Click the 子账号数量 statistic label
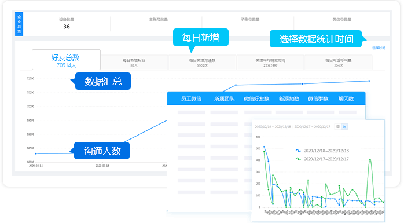Viewport: 404px width, 223px height. pyautogui.click(x=250, y=19)
